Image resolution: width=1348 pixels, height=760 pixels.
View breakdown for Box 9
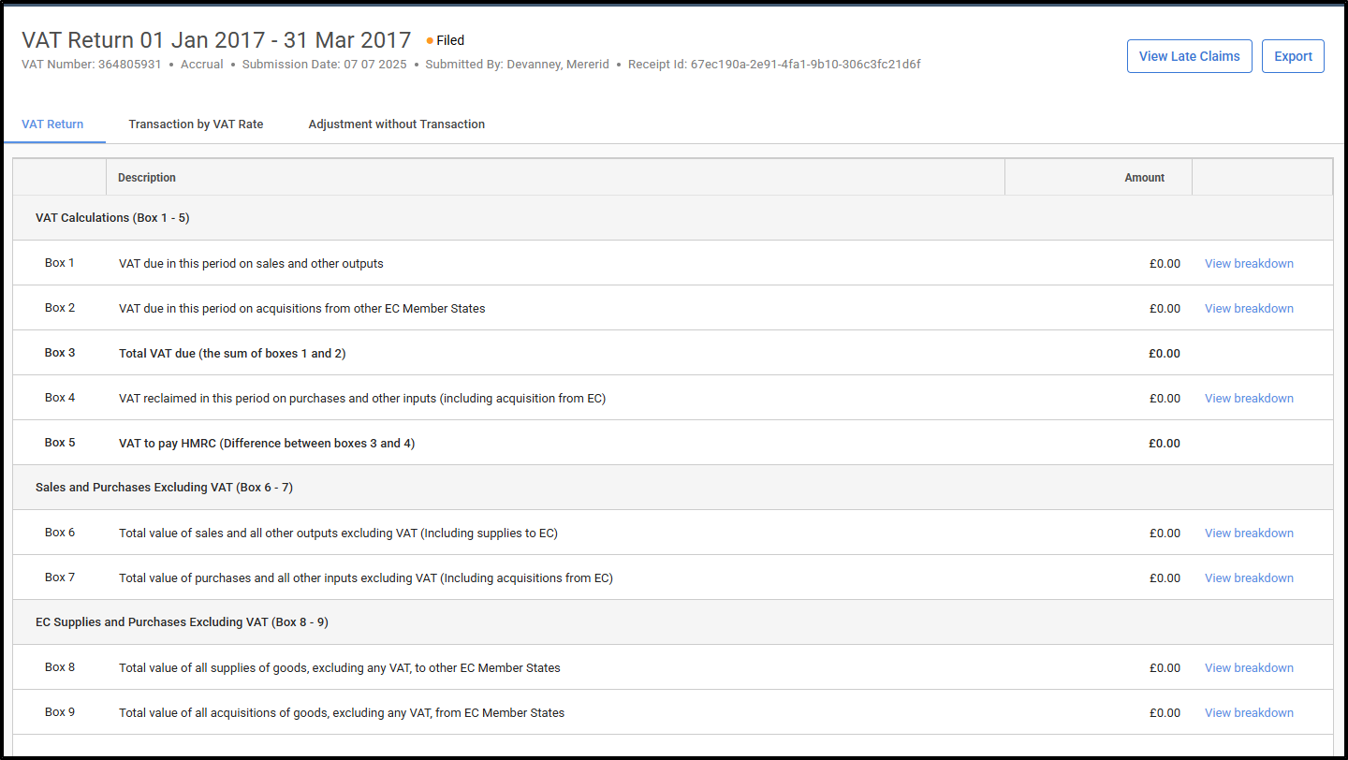click(1249, 712)
